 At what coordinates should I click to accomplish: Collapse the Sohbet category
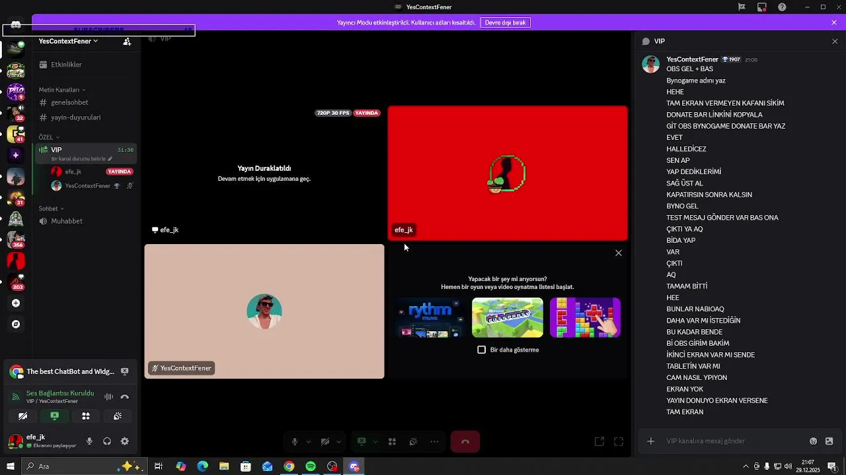(x=52, y=208)
